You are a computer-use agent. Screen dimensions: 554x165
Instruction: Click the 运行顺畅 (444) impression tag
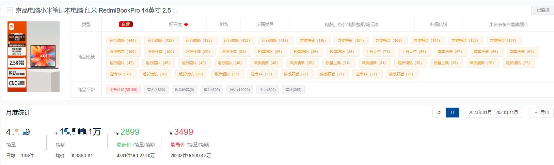(123, 40)
